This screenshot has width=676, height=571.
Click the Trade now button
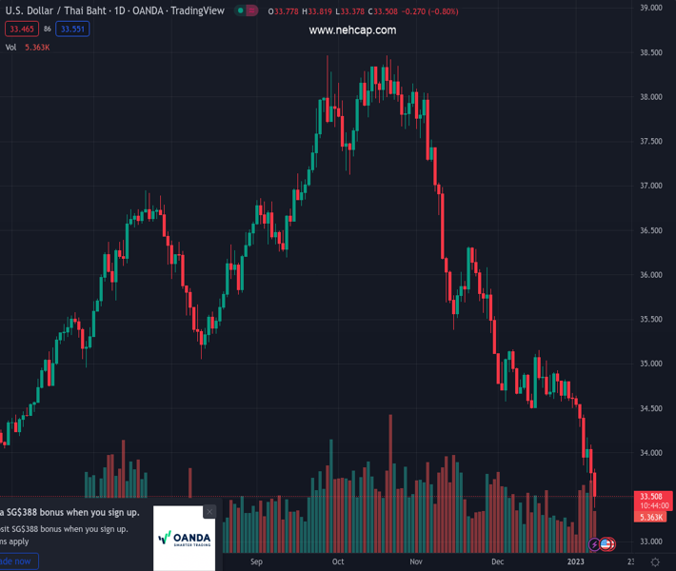pyautogui.click(x=16, y=561)
